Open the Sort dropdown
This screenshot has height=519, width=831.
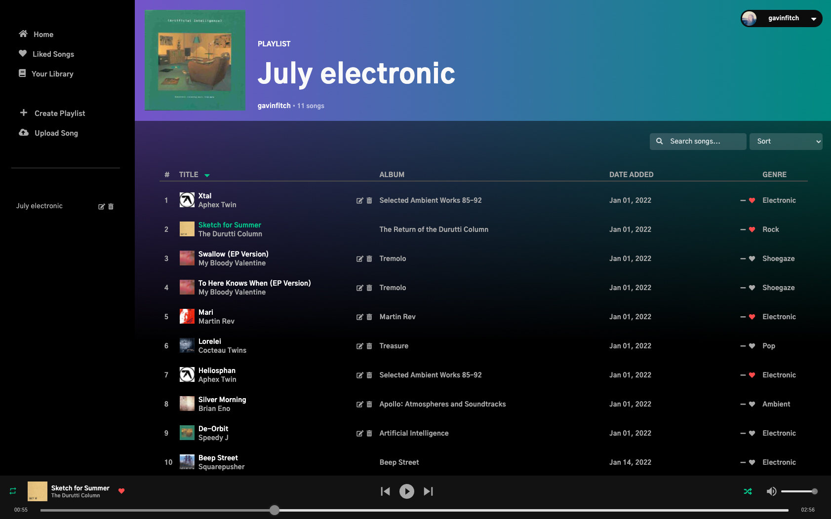click(786, 141)
